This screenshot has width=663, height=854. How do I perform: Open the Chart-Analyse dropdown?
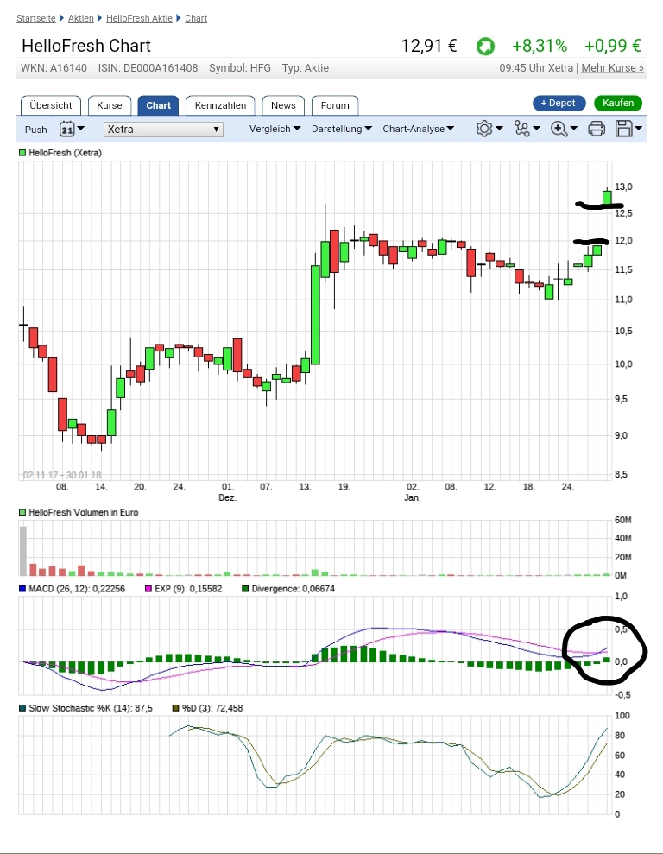(x=418, y=129)
